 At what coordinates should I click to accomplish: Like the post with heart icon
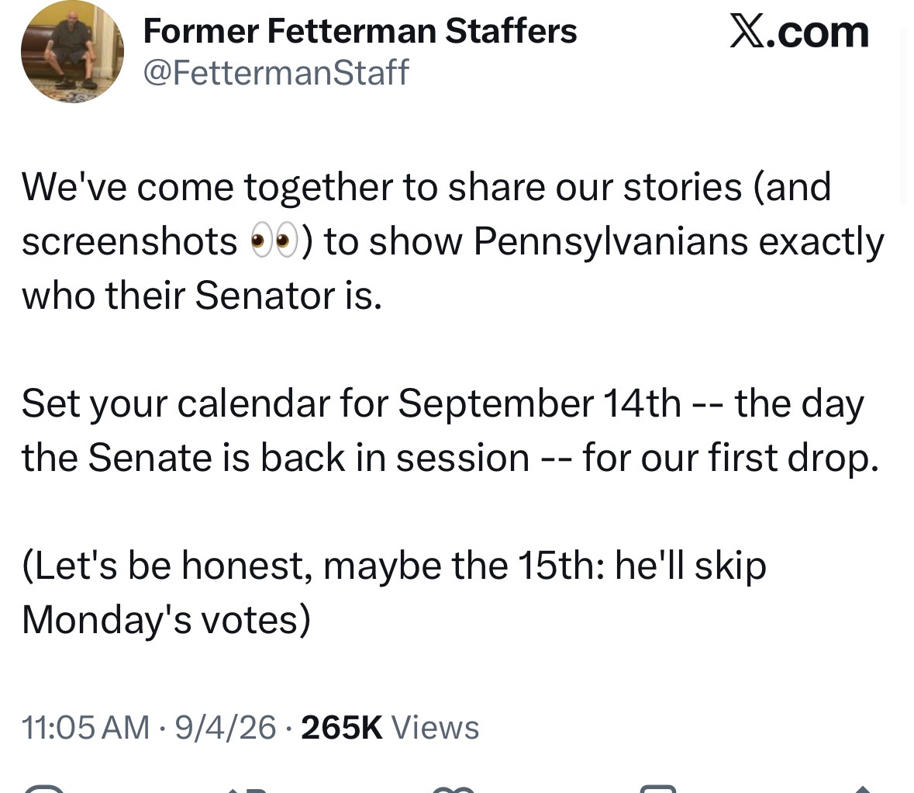[454, 790]
